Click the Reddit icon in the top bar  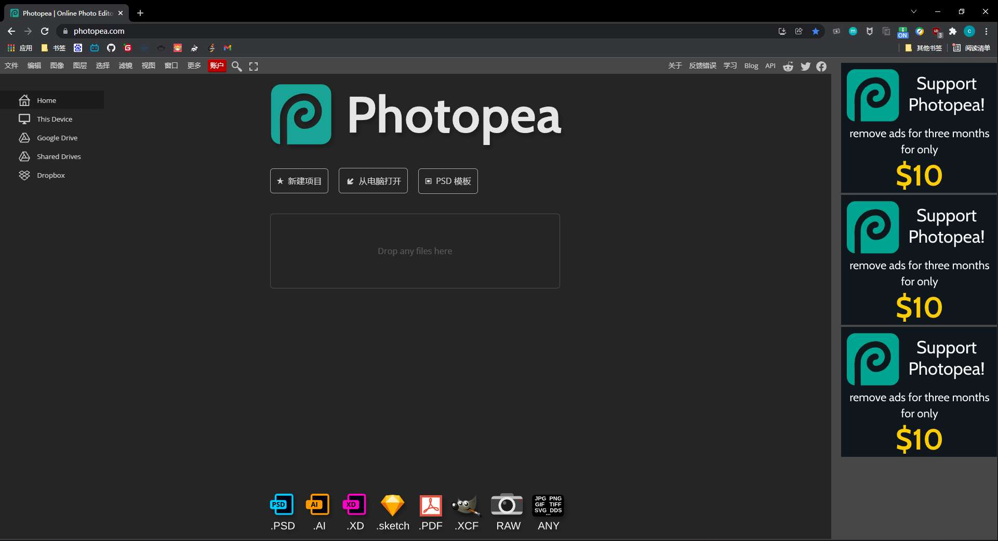click(x=788, y=66)
